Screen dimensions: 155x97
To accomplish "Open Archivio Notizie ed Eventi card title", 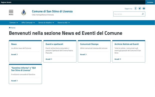I will (x=126, y=44).
